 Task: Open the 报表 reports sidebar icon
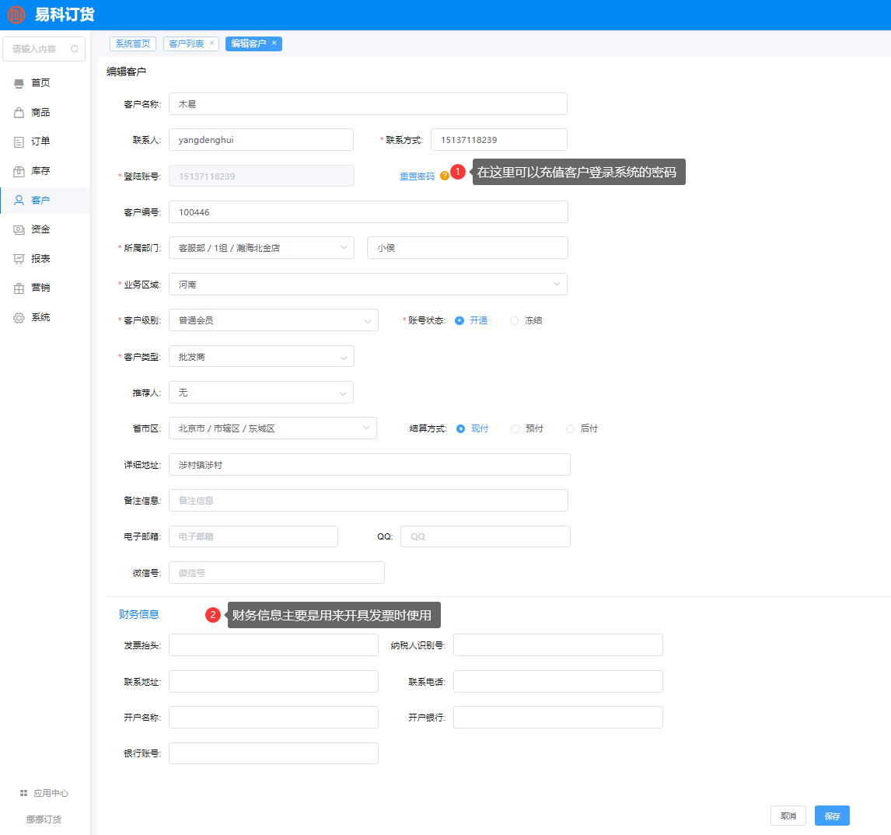coord(19,259)
